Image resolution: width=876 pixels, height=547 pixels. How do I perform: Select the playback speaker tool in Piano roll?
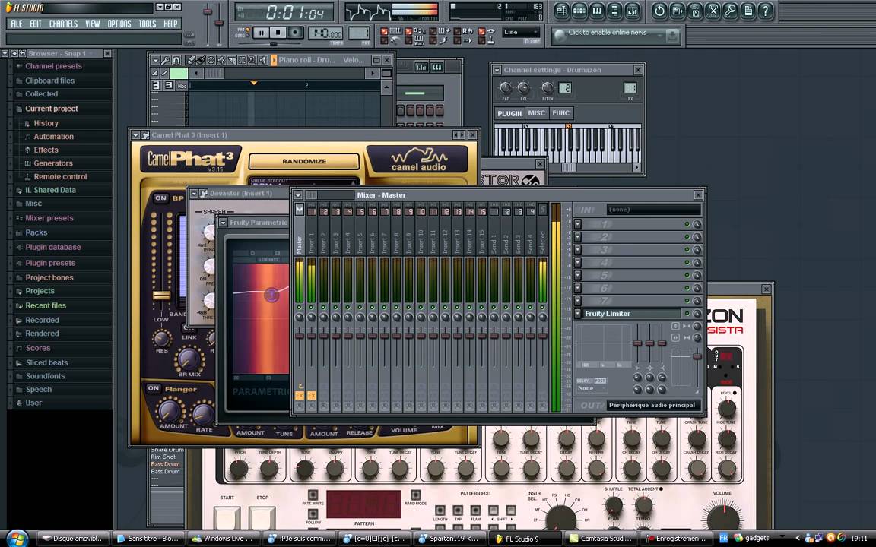tap(262, 60)
